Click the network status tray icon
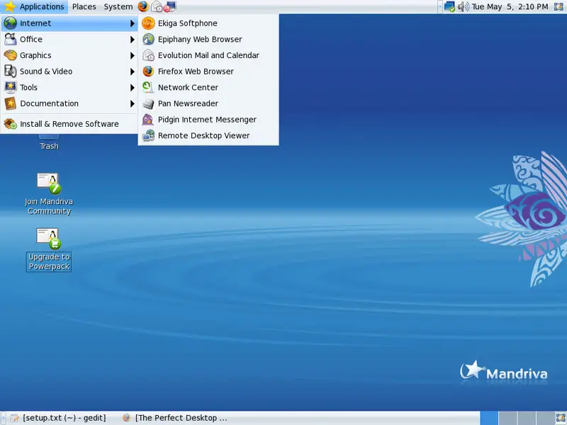The width and height of the screenshot is (567, 425). 449,6
